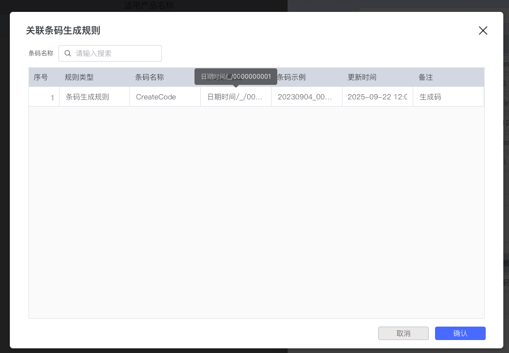Select the CreateCode barcode name cell
This screenshot has width=509, height=353.
tap(156, 97)
